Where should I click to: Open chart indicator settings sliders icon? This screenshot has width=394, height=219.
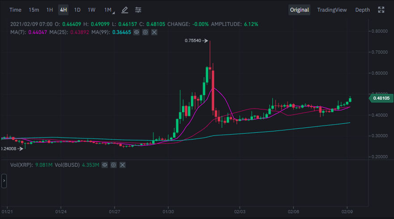tap(138, 10)
